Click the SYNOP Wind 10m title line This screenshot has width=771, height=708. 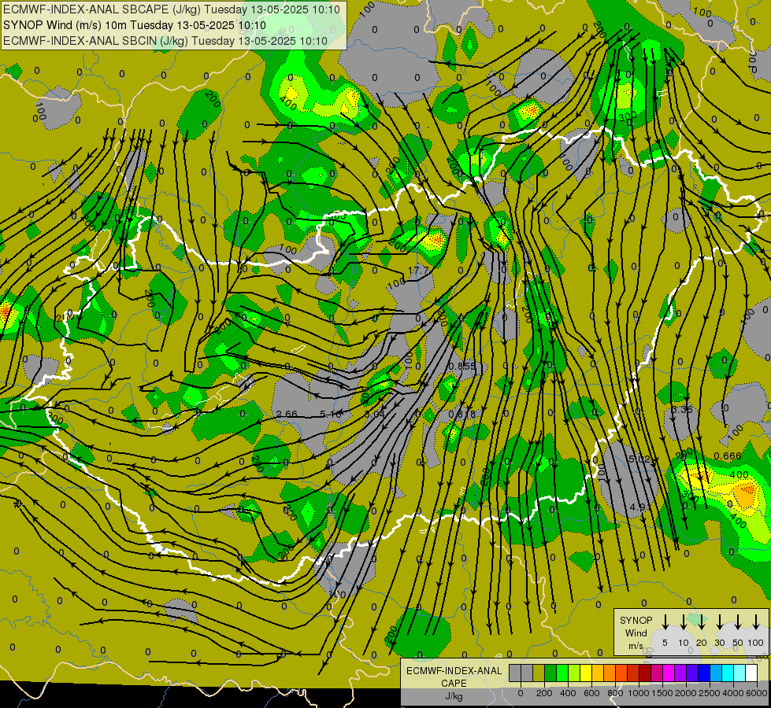134,25
